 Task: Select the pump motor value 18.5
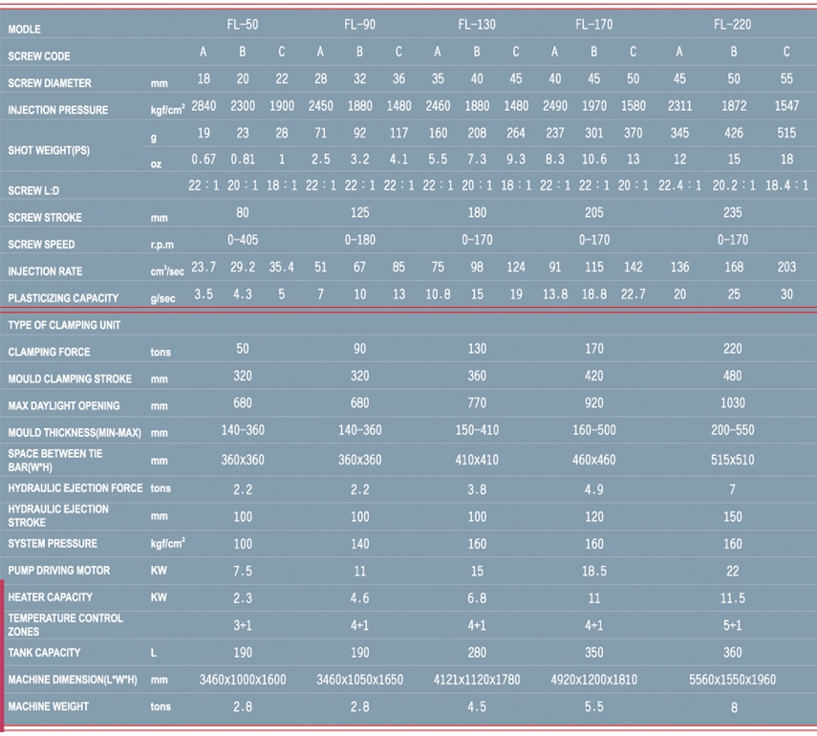[593, 571]
